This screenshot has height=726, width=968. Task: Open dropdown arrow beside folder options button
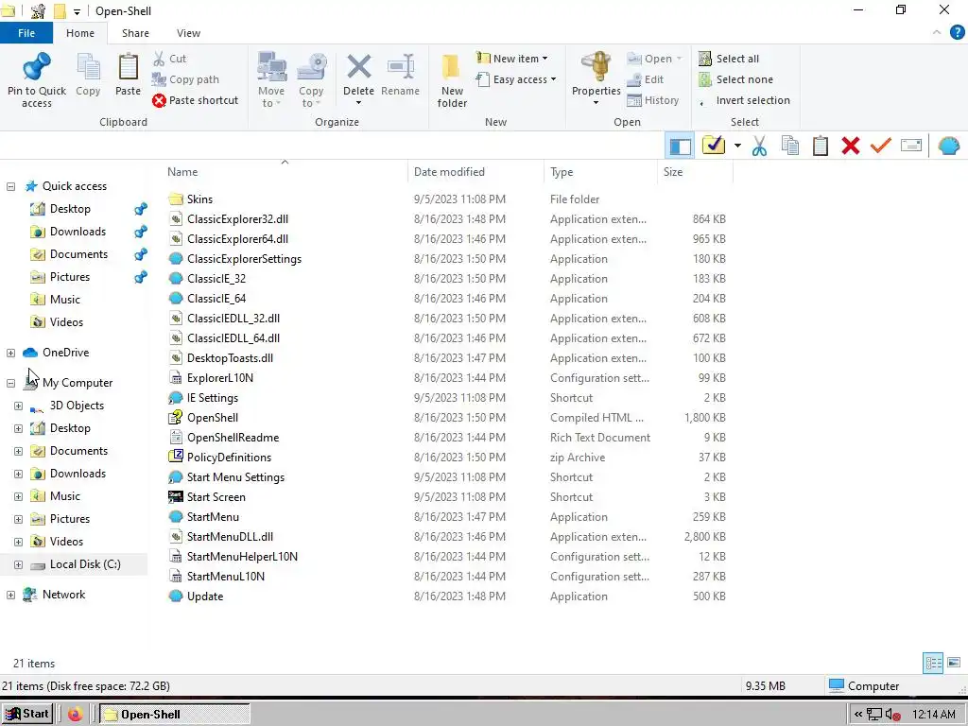tap(737, 147)
